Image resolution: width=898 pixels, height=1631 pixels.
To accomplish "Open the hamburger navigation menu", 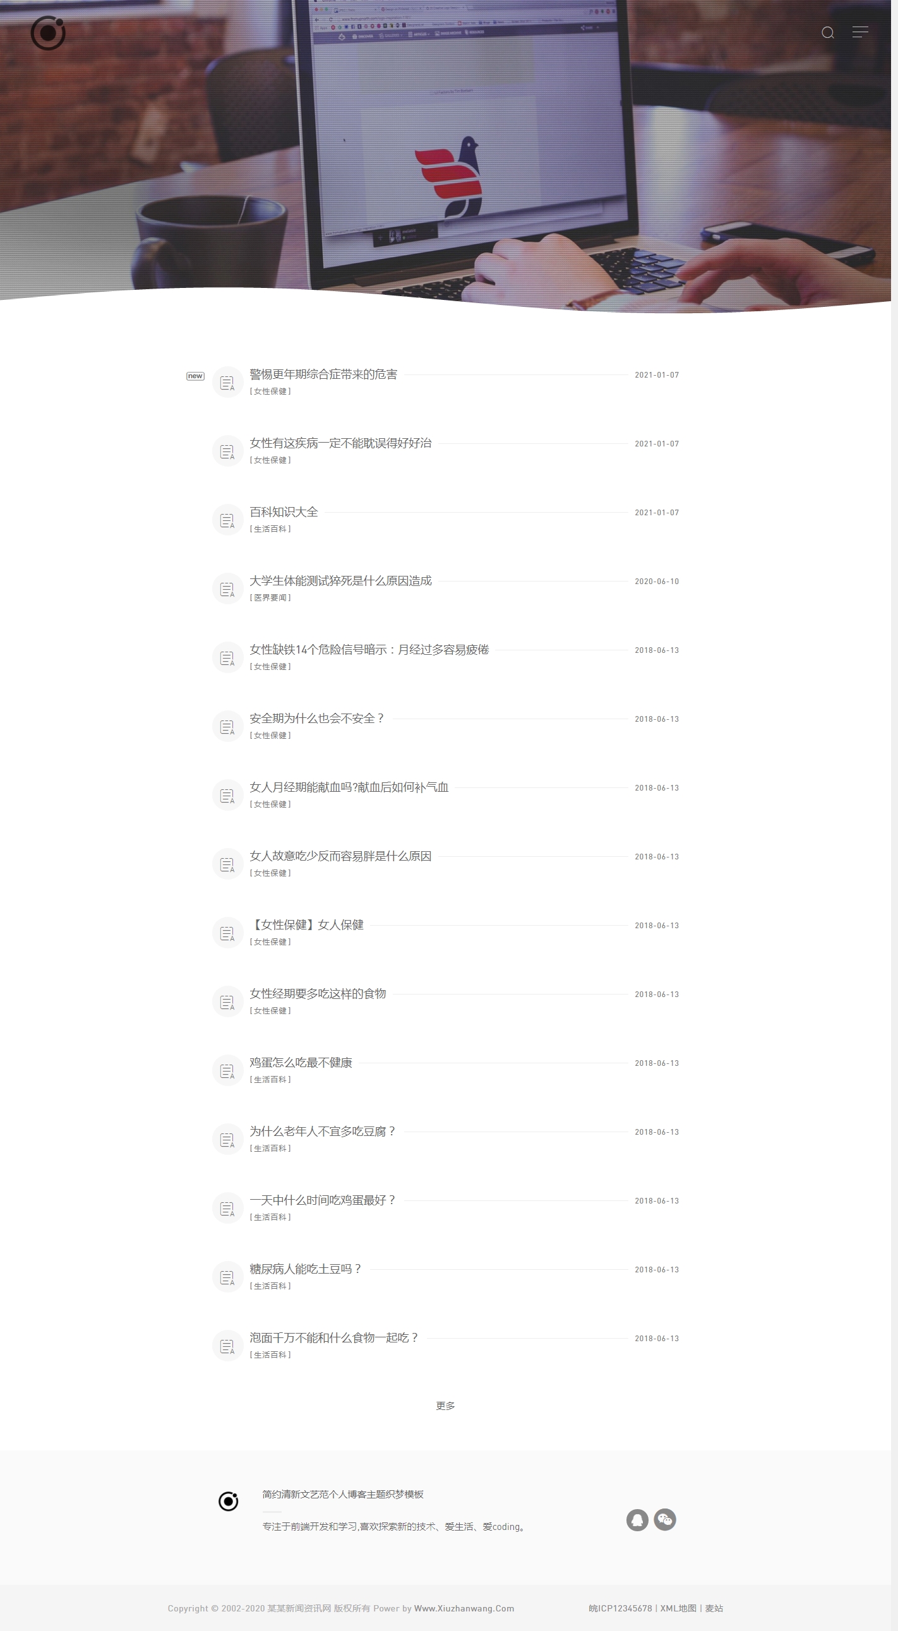I will (860, 32).
